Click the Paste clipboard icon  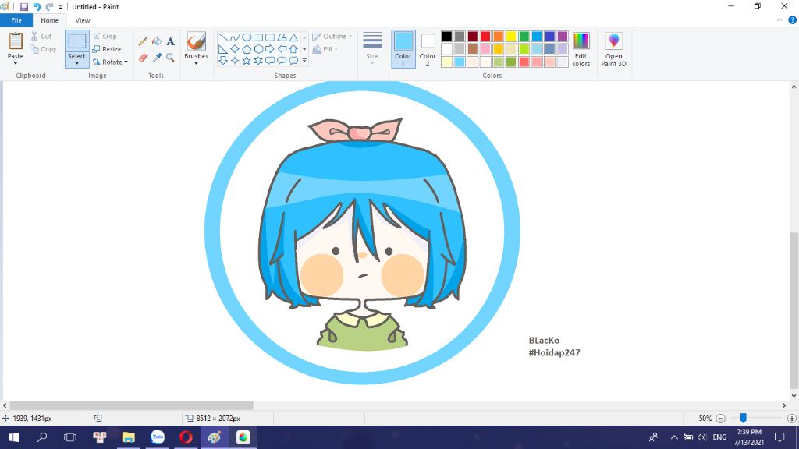click(x=16, y=41)
